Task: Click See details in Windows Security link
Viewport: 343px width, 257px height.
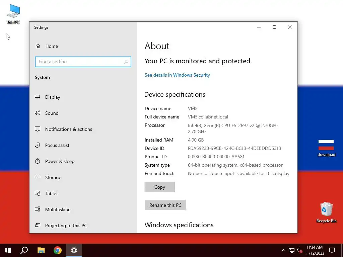Action: point(177,75)
